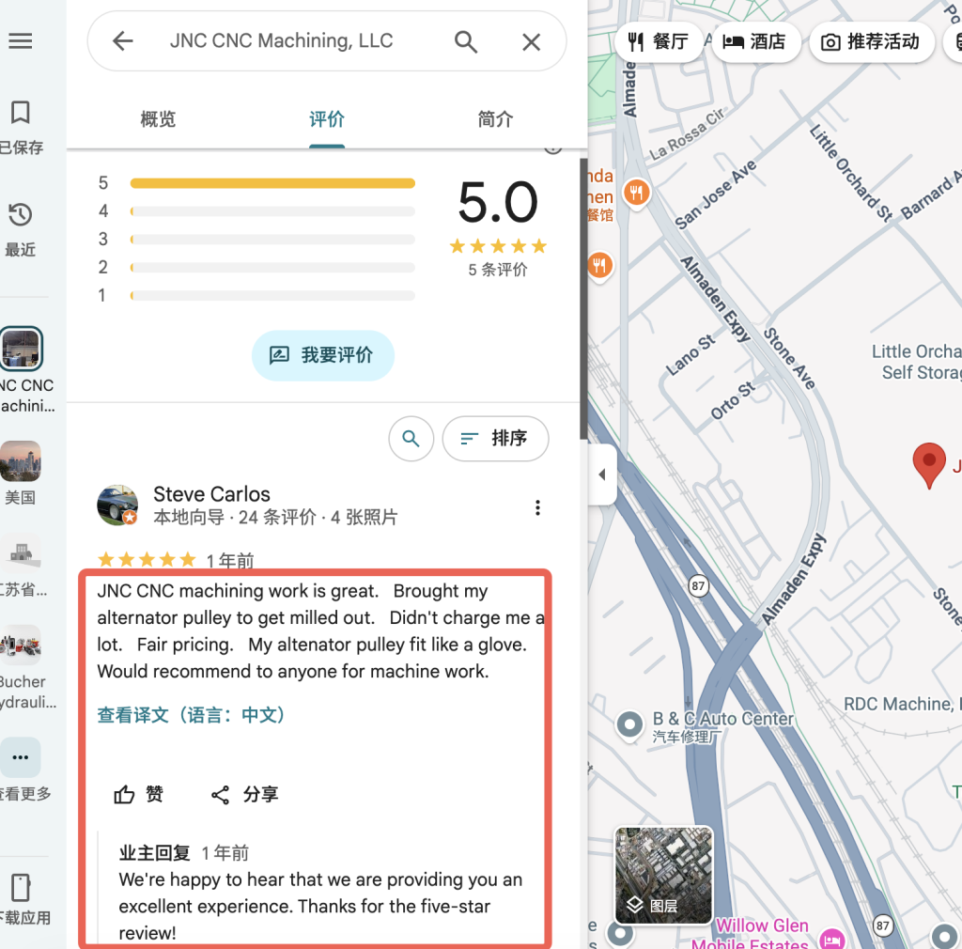Open the download app (下载应用) phone icon
This screenshot has height=949, width=962.
tap(21, 887)
